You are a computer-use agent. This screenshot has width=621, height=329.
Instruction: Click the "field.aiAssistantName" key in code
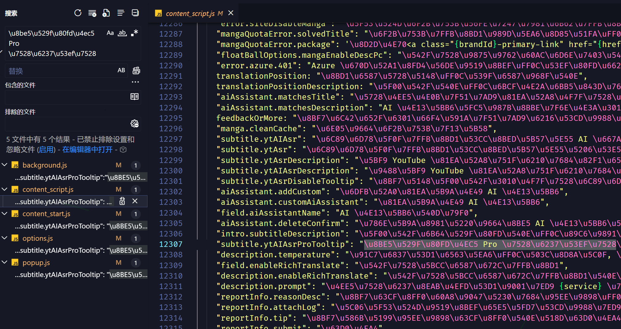271,213
